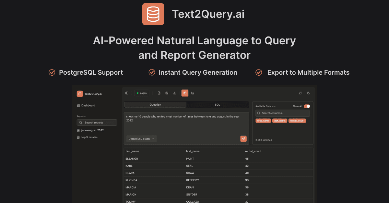Screen dimensions: 389x203
Task: Click the Search columns input field
Action: 282,113
